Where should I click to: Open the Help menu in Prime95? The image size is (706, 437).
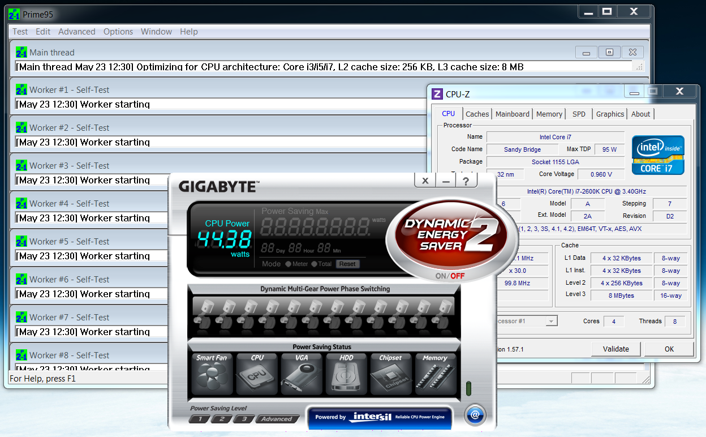[x=189, y=32]
